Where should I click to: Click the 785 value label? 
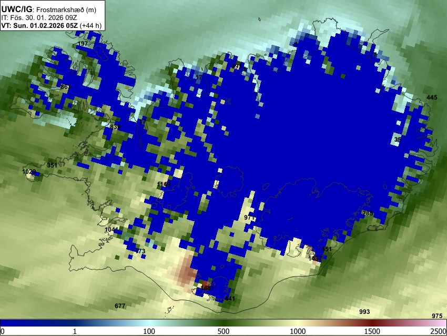pos(368,213)
